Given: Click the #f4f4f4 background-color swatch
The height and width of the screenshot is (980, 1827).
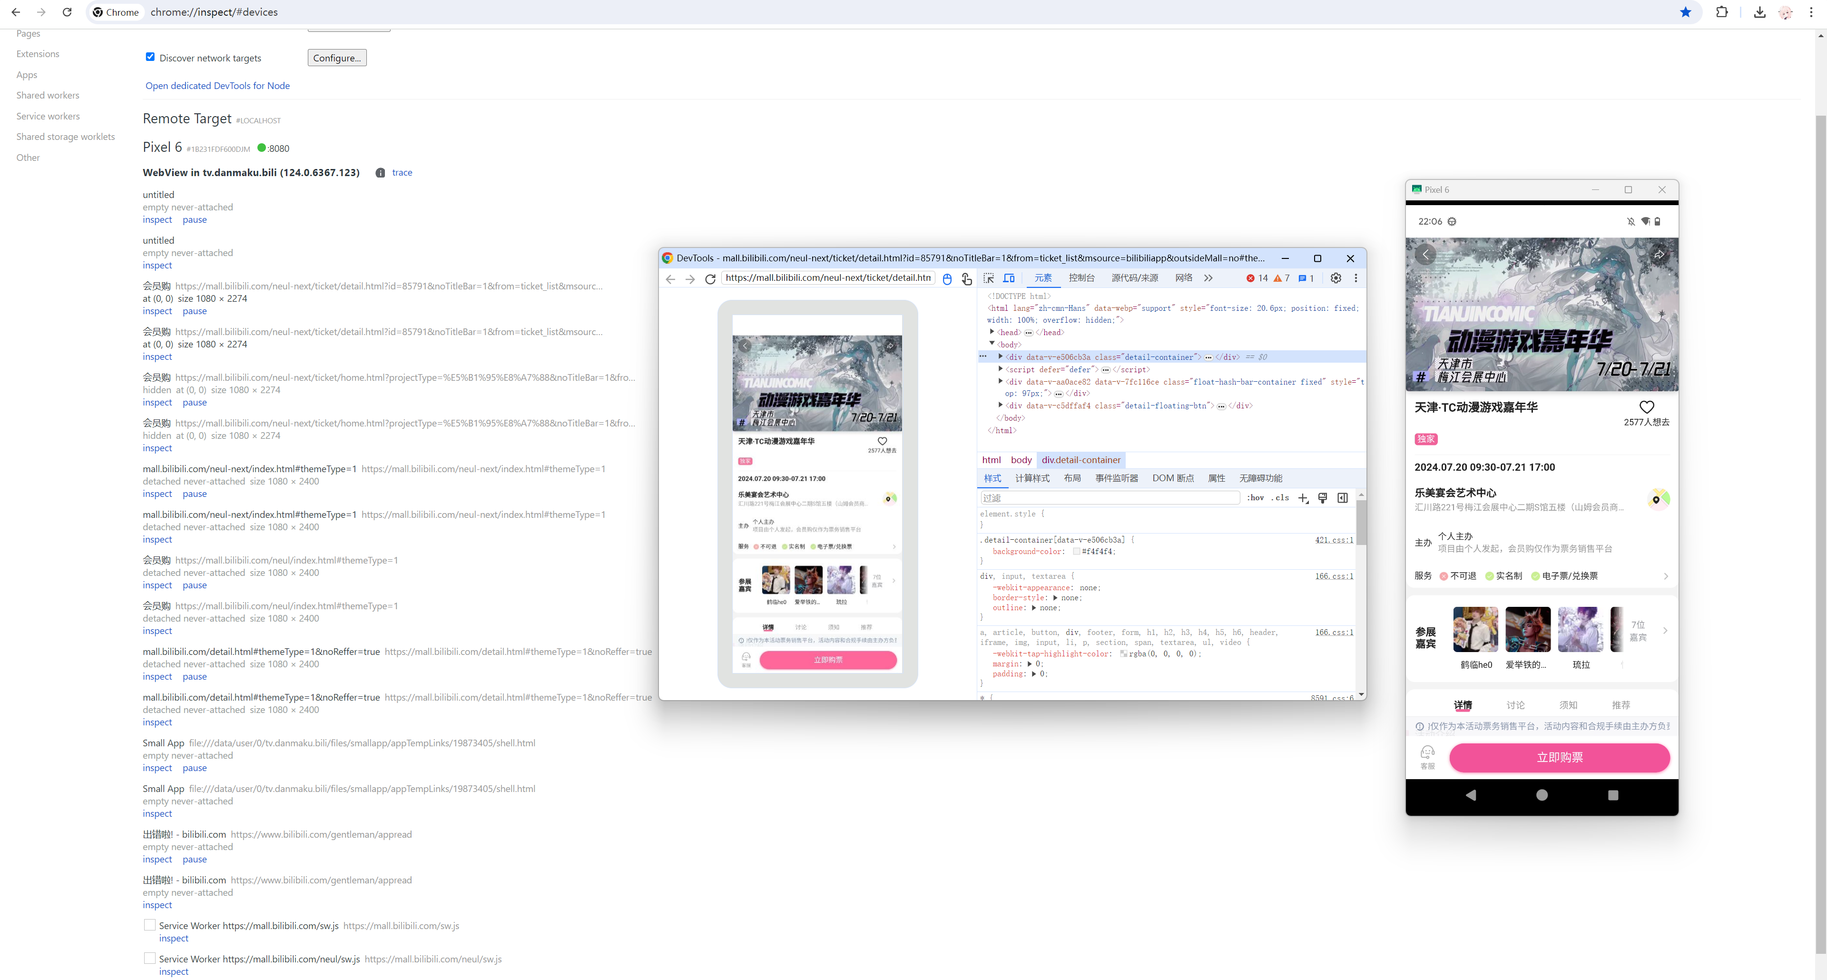Looking at the screenshot, I should [1077, 551].
